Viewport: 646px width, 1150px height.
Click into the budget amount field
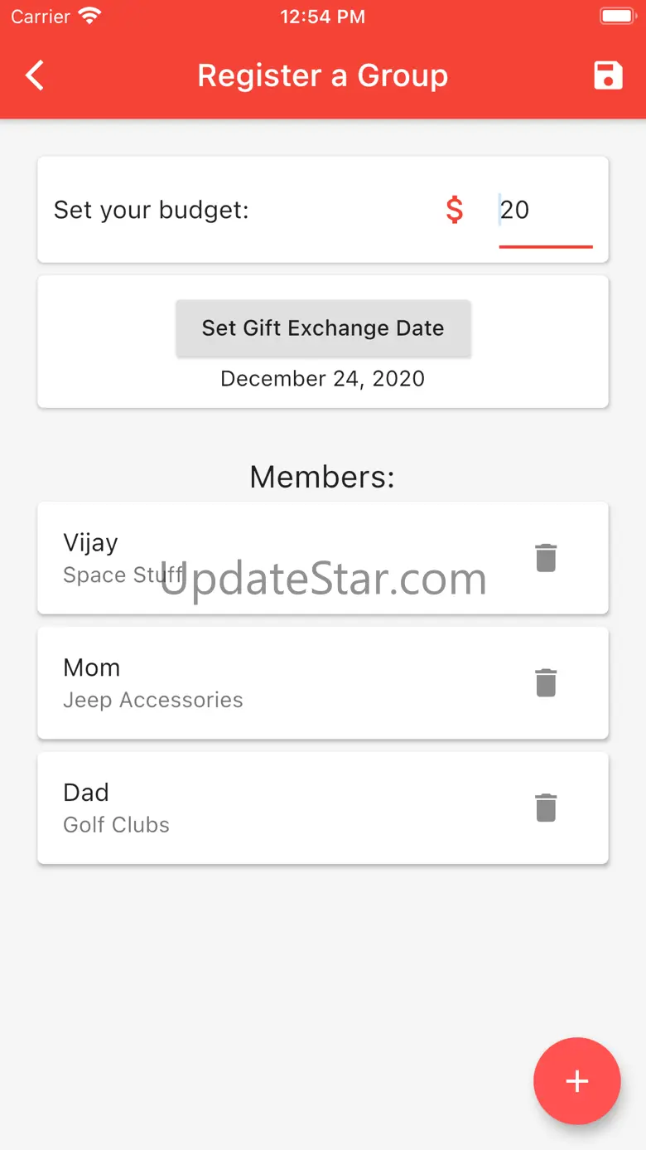click(x=545, y=211)
